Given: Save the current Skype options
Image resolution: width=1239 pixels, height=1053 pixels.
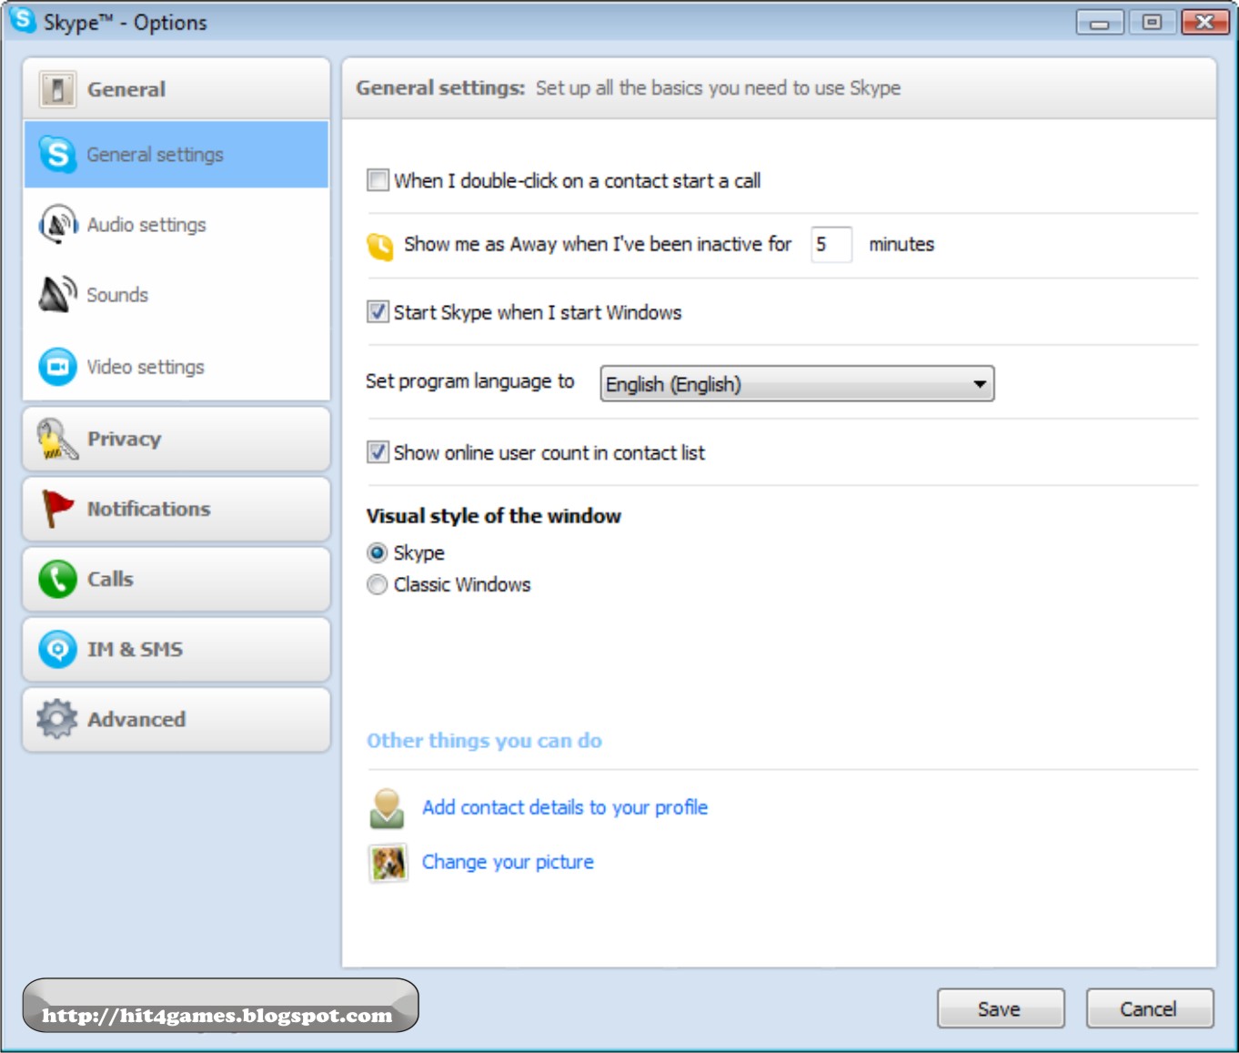Looking at the screenshot, I should tap(1001, 1007).
